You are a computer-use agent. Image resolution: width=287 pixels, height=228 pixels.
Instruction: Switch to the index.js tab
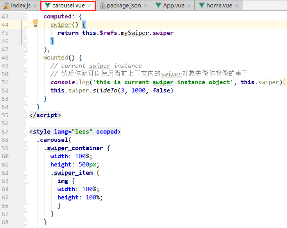pyautogui.click(x=20, y=5)
